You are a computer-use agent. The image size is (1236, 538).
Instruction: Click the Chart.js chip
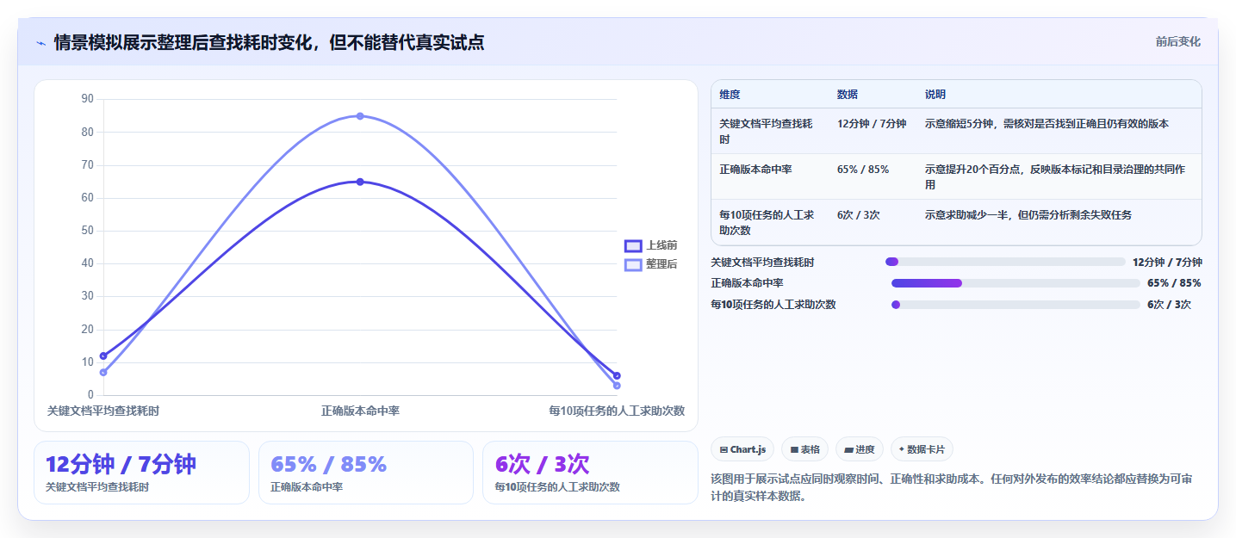click(x=742, y=449)
